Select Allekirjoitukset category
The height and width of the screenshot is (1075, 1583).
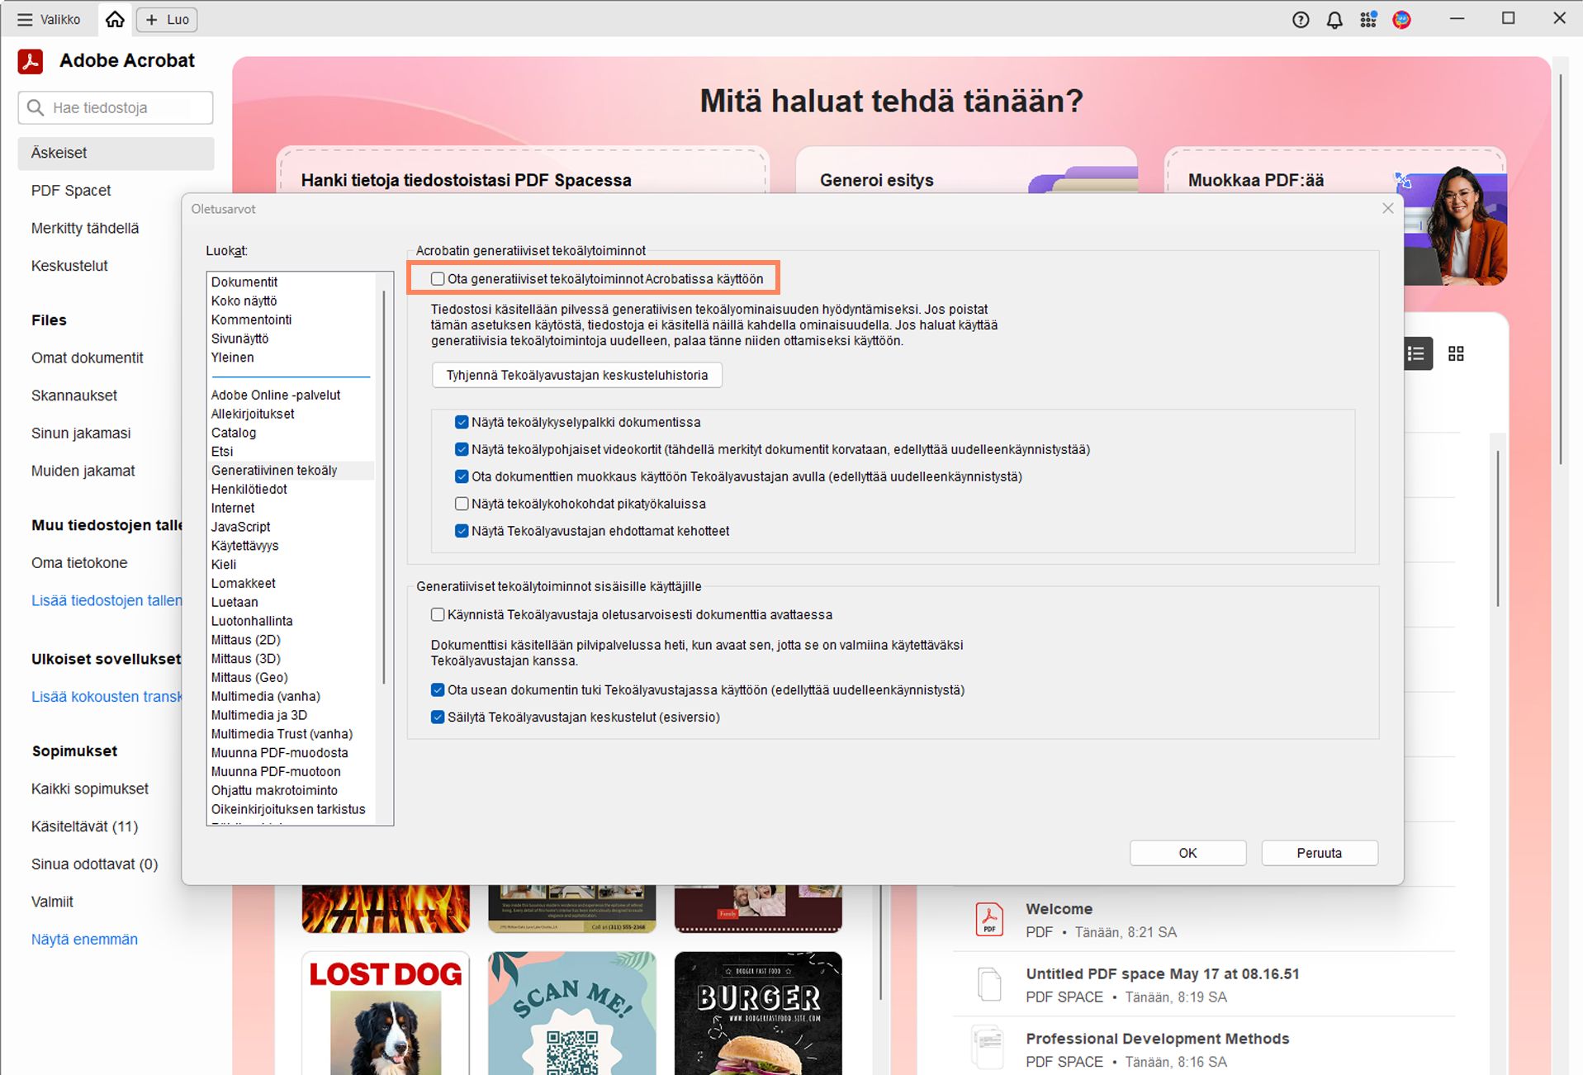[x=253, y=414]
